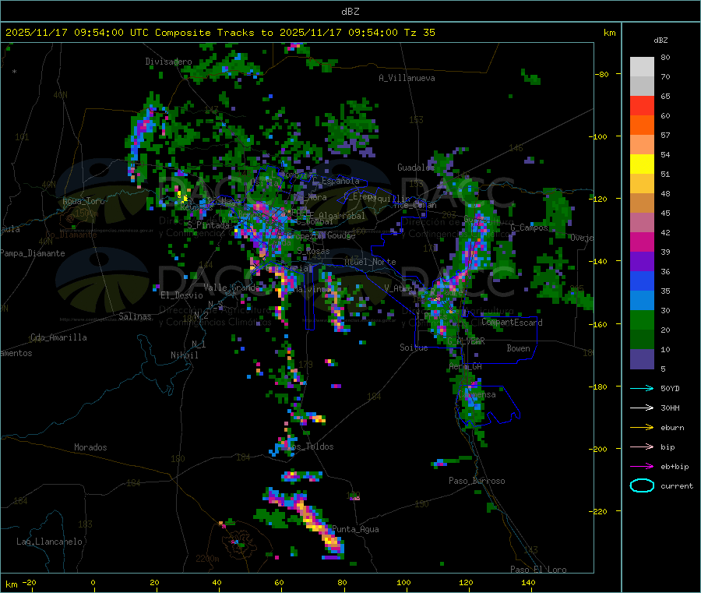Click the S_Rosas location label
The height and width of the screenshot is (593, 701).
pyautogui.click(x=313, y=252)
